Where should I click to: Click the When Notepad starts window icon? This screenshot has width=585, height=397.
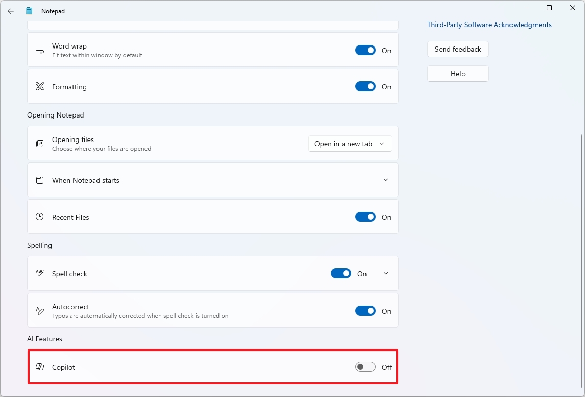coord(40,180)
